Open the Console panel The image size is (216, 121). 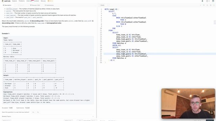pos(102,120)
